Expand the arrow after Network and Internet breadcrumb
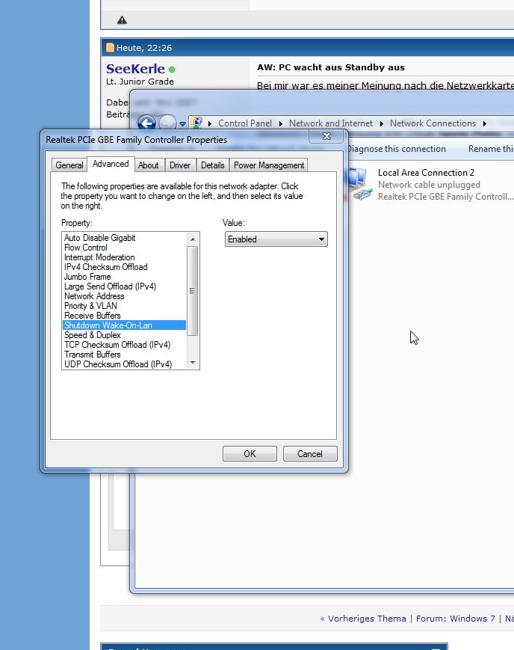 pos(382,123)
